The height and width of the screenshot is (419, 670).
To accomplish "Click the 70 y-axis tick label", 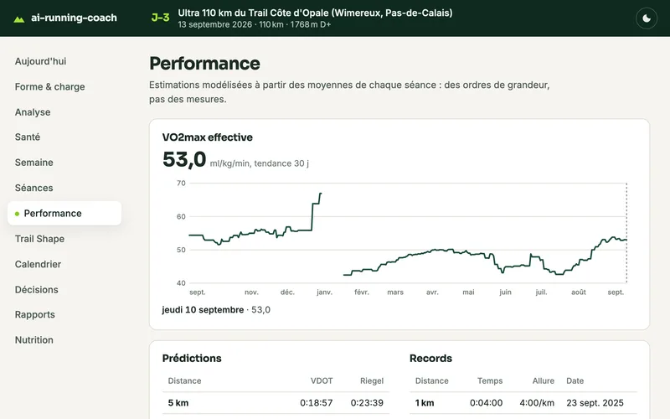I will (181, 183).
